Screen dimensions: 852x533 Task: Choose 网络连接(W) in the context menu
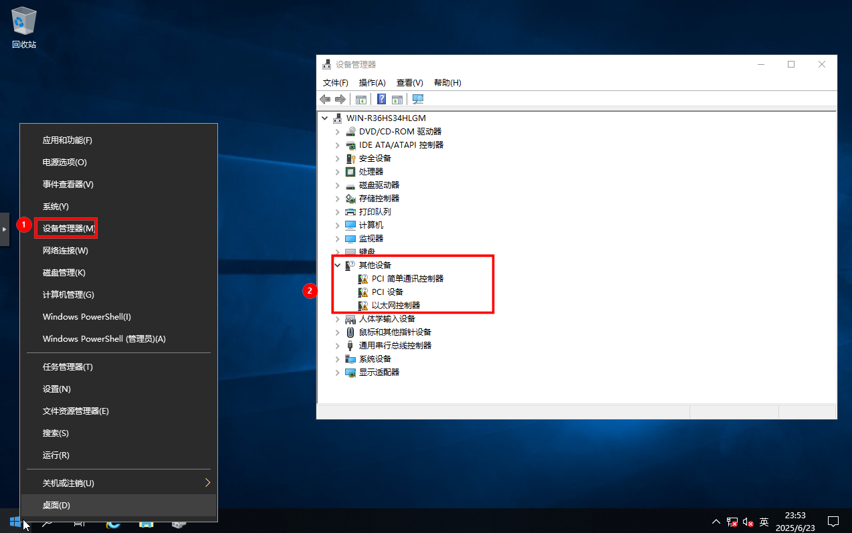point(118,250)
